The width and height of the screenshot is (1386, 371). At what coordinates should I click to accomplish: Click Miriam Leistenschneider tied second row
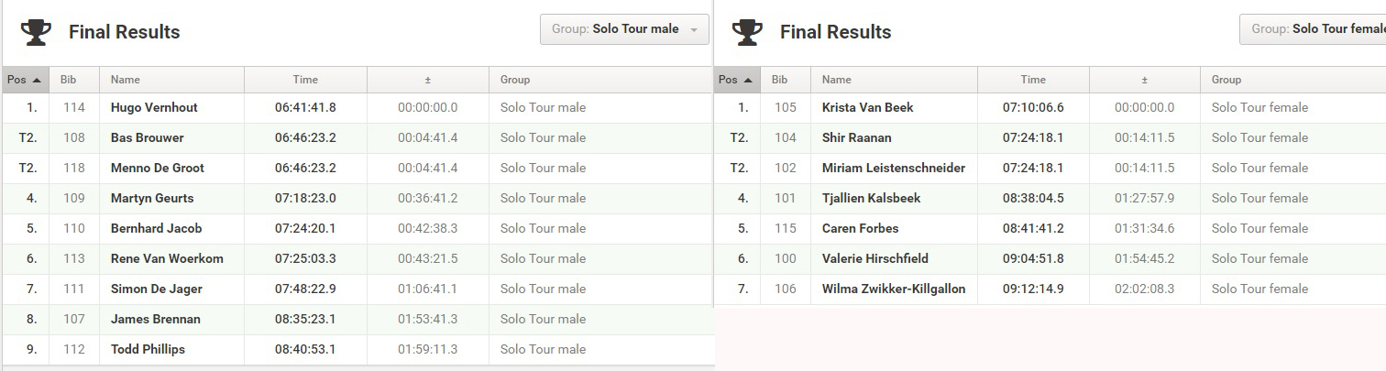coord(1050,168)
